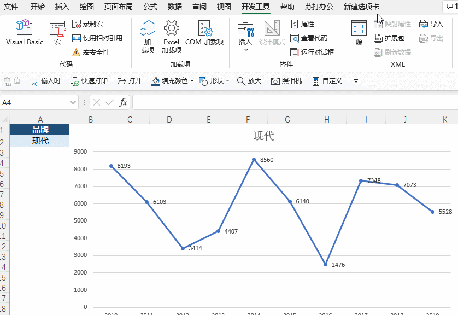Open the 新建选项卡 tab
The height and width of the screenshot is (315, 458).
pos(361,7)
